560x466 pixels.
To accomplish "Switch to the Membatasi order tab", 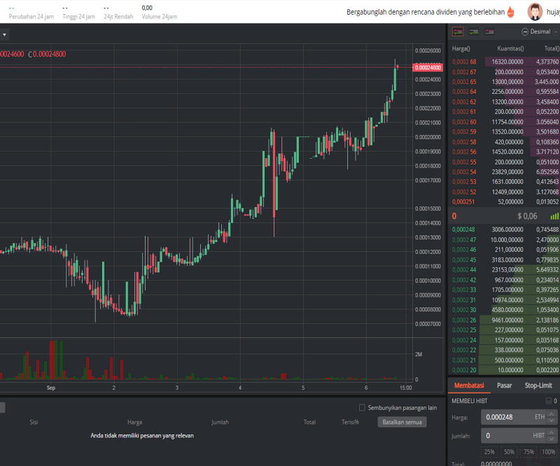I will coord(469,386).
